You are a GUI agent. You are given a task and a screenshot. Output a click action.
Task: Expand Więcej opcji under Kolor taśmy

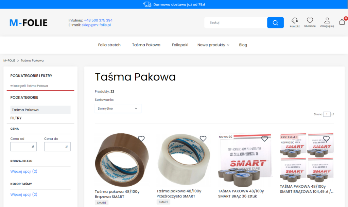(x=24, y=194)
